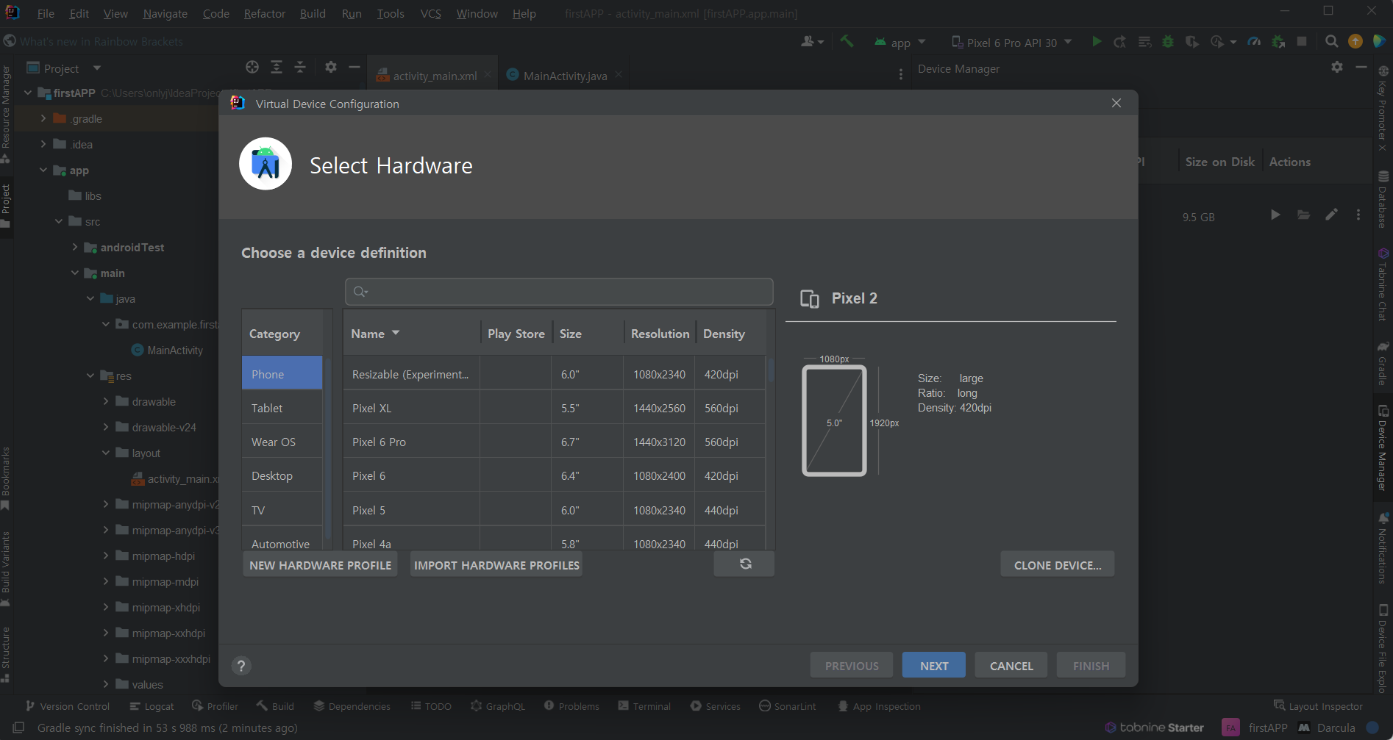Open the Gradle side panel

pyautogui.click(x=1383, y=362)
